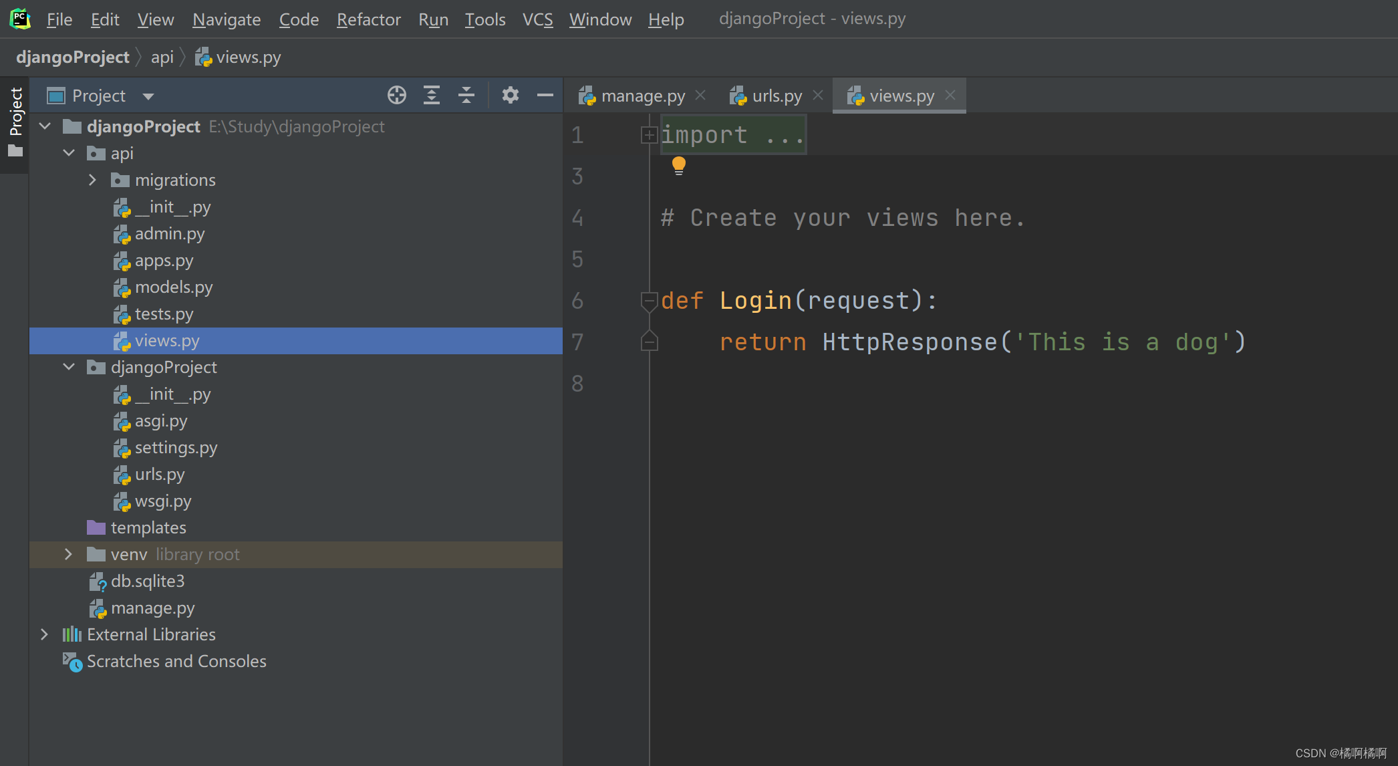
Task: Click the PyCharm logo icon
Action: pyautogui.click(x=20, y=19)
